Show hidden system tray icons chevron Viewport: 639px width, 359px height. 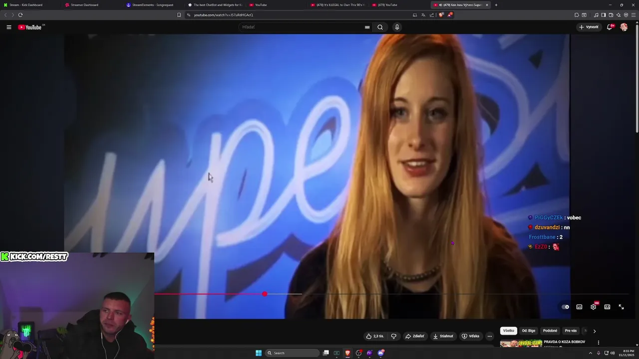tap(591, 353)
